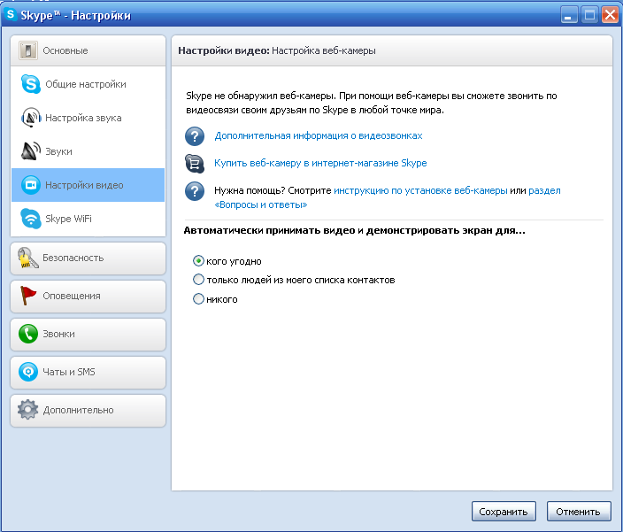Click the Skype WiFi icon
Viewport: 623px width, 532px height.
(x=31, y=219)
